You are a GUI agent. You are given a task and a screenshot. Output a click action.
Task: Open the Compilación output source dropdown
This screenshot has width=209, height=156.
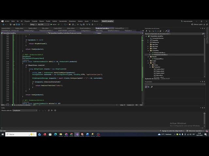pyautogui.click(x=25, y=110)
